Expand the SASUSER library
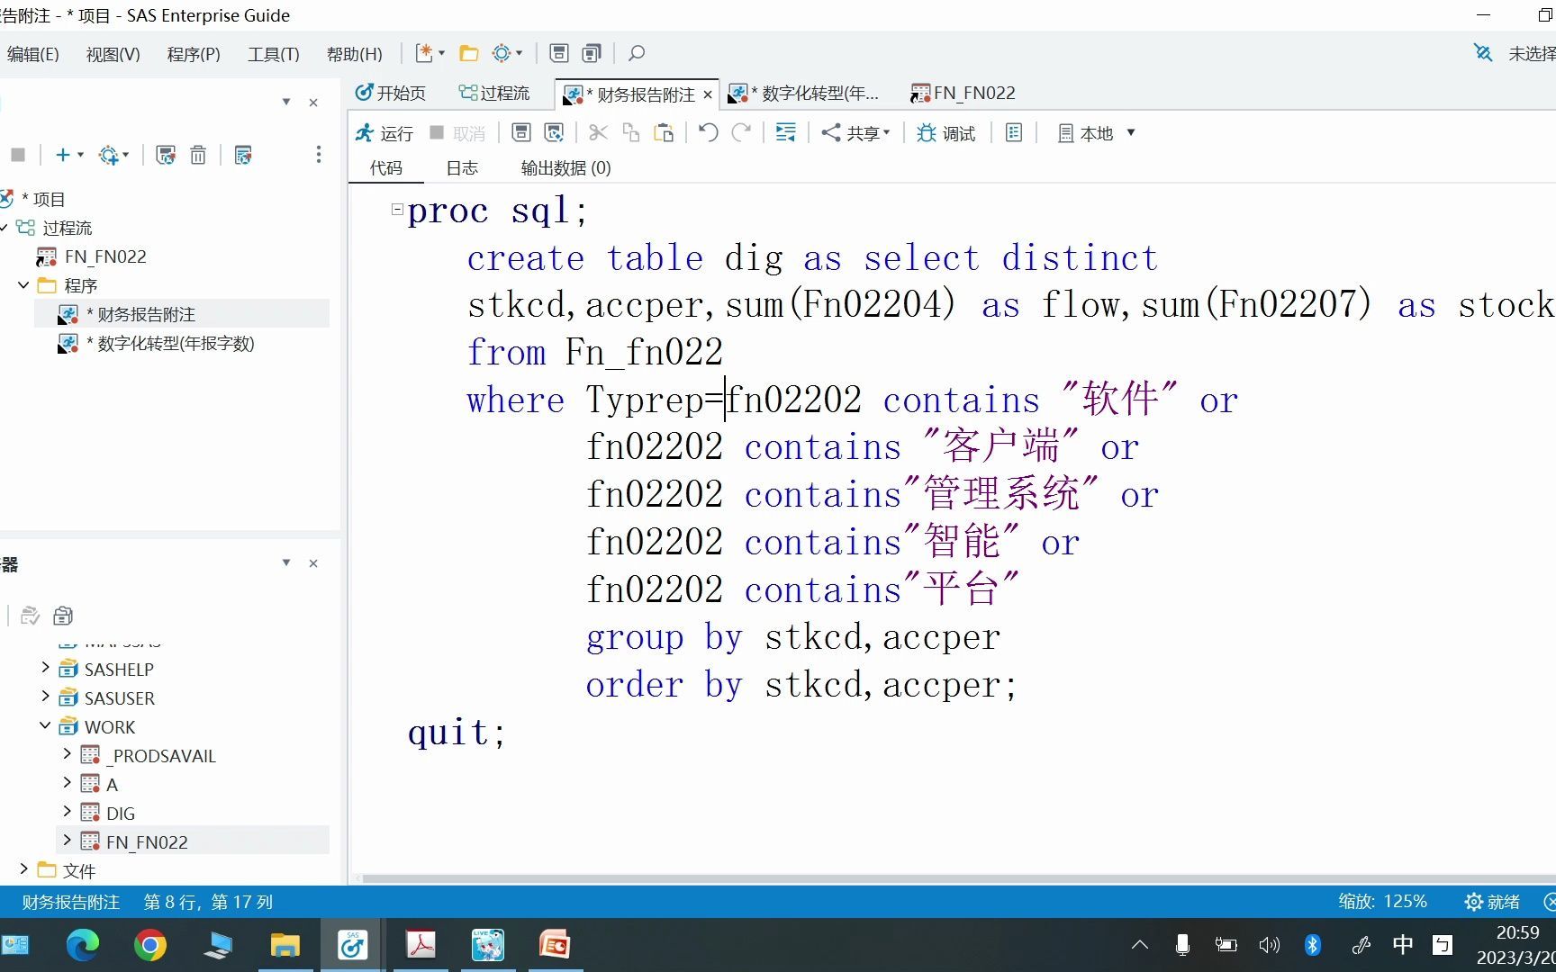Image resolution: width=1556 pixels, height=972 pixels. (45, 697)
